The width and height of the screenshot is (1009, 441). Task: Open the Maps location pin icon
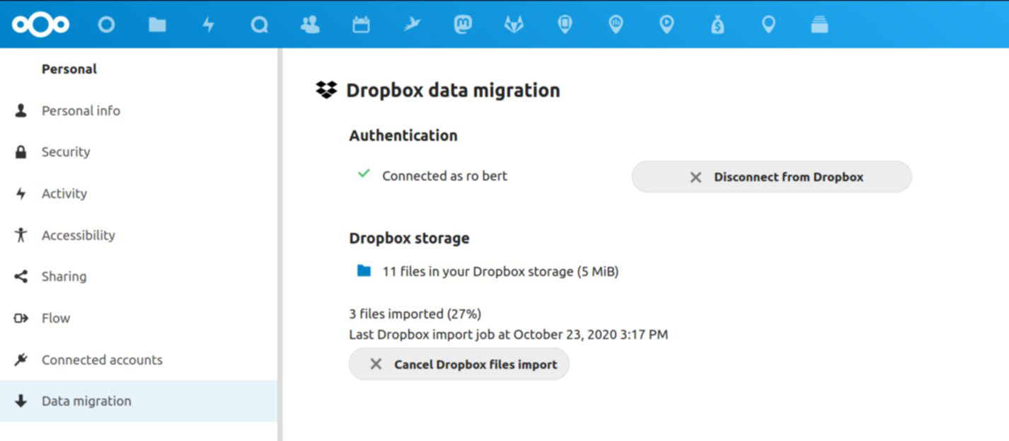click(x=768, y=25)
